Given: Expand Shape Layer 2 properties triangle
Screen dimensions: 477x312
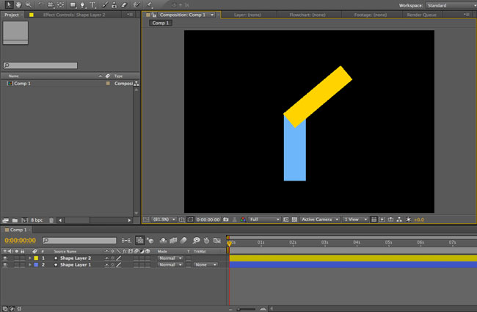Looking at the screenshot, I should coord(30,258).
